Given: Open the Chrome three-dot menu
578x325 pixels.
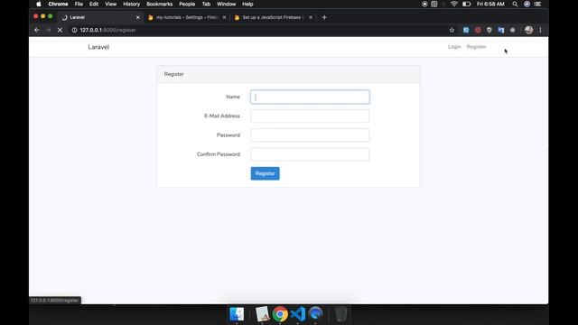Looking at the screenshot, I should (x=540, y=30).
